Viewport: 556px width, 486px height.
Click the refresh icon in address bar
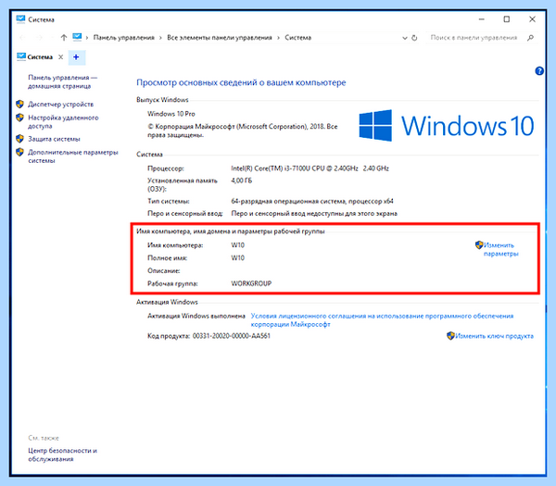(414, 38)
